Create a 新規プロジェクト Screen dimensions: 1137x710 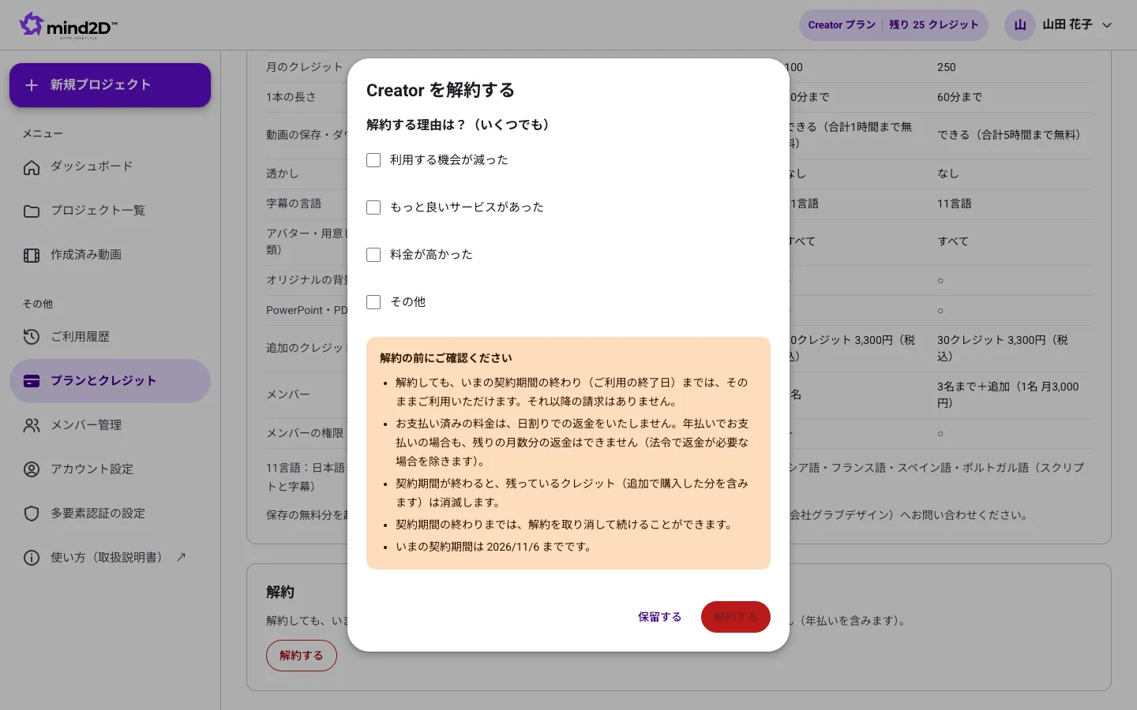point(110,85)
